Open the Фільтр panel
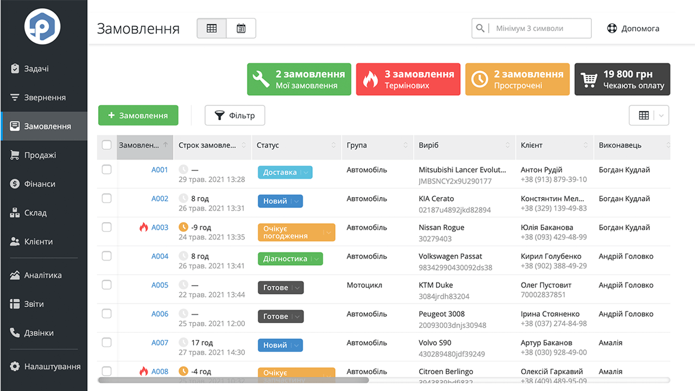The width and height of the screenshot is (695, 391). coord(235,115)
